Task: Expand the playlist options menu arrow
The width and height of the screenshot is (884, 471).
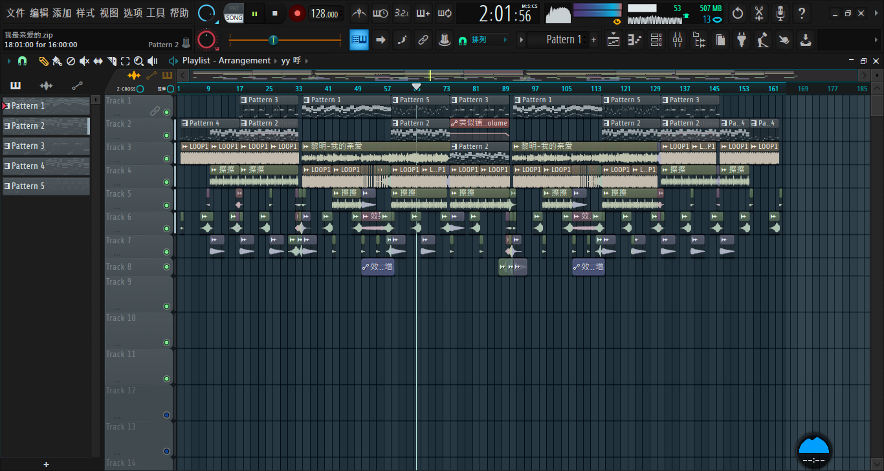Action: tap(8, 61)
